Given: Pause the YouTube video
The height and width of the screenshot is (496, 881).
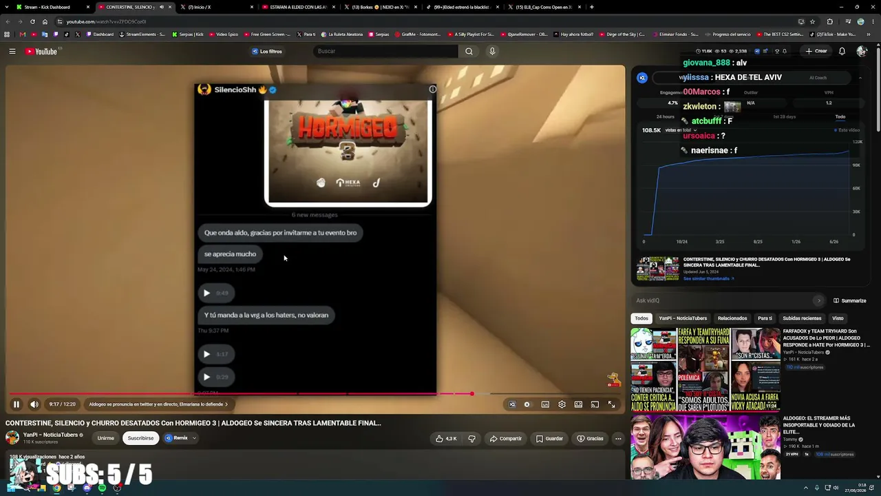Looking at the screenshot, I should [17, 404].
